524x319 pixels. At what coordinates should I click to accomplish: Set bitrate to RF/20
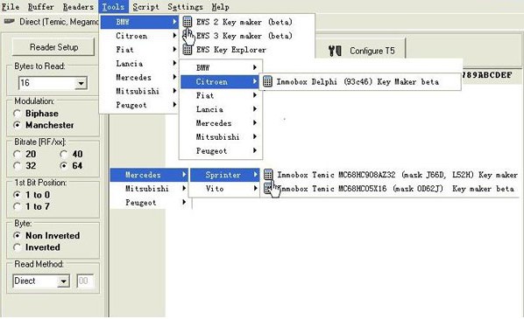tap(17, 154)
